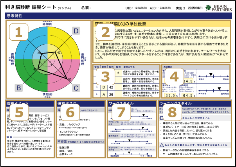Click the radar score 87 in pink quadrant
The width and height of the screenshot is (236, 167).
[x=70, y=79]
